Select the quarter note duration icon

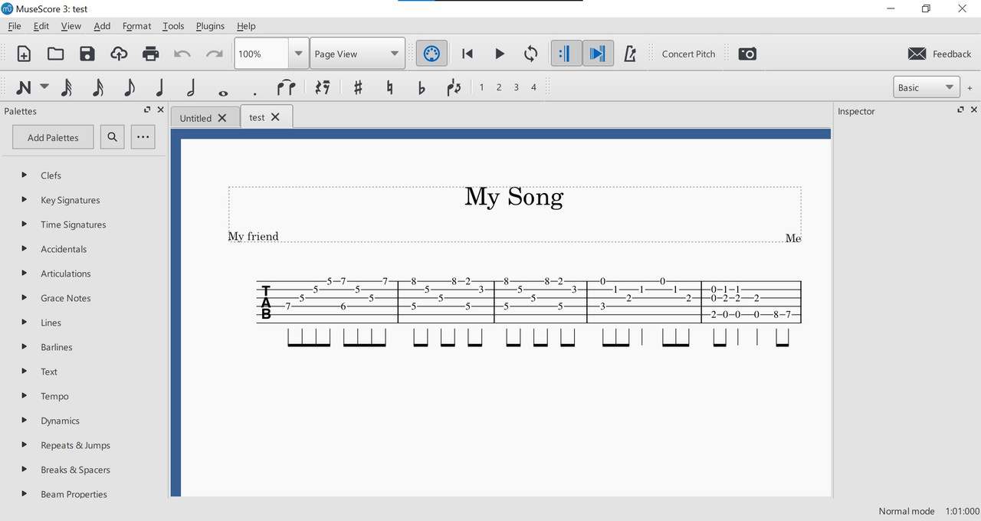tap(160, 87)
